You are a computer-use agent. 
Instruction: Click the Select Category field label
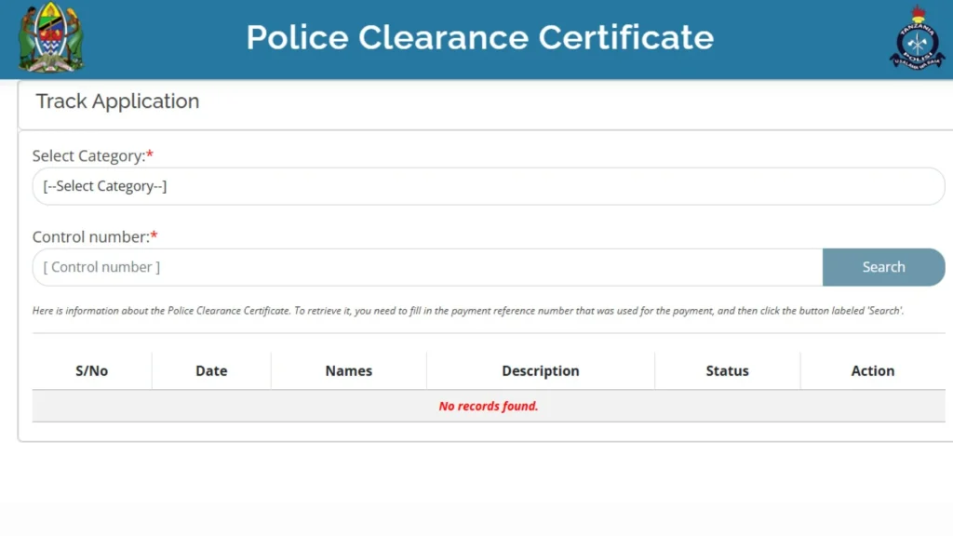(88, 155)
